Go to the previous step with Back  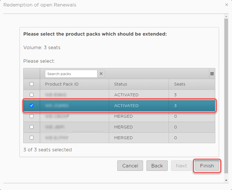point(157,166)
